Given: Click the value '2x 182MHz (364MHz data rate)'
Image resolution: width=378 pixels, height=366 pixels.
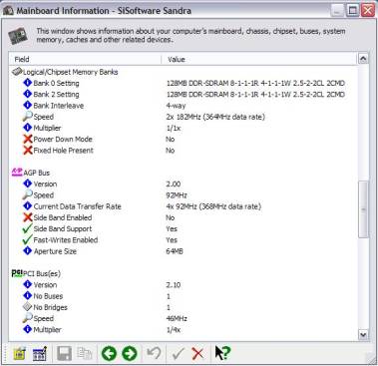Looking at the screenshot, I should click(215, 117).
